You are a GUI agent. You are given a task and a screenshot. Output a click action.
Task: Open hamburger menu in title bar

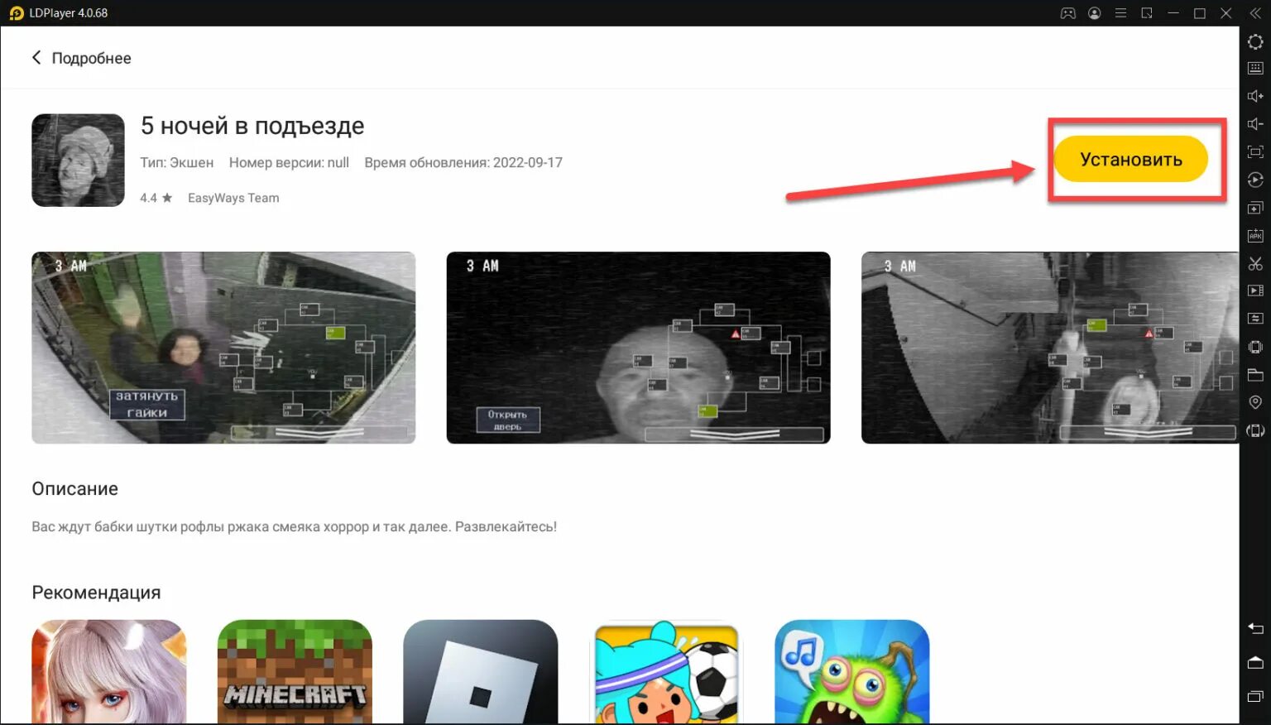1120,13
